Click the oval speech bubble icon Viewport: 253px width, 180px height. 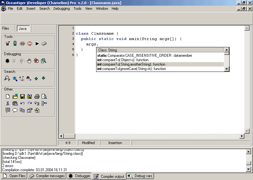pos(15,110)
